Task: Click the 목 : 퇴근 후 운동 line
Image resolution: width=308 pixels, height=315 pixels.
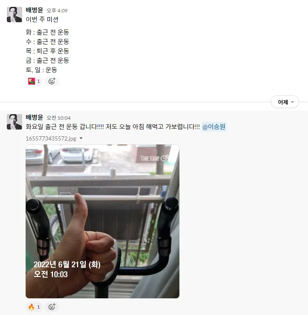Action: (x=47, y=51)
